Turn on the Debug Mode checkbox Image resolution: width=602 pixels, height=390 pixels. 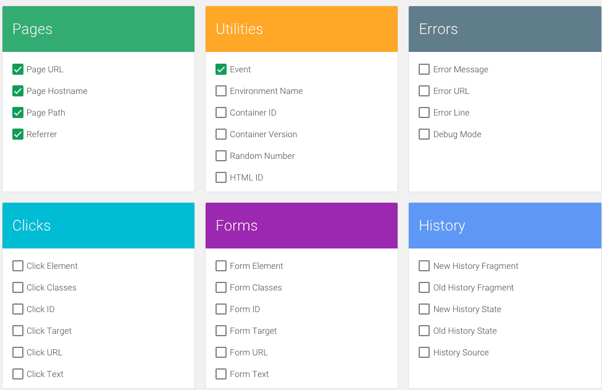[424, 134]
